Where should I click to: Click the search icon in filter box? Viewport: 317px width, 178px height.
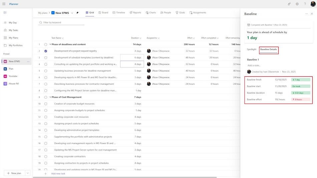coord(41,22)
